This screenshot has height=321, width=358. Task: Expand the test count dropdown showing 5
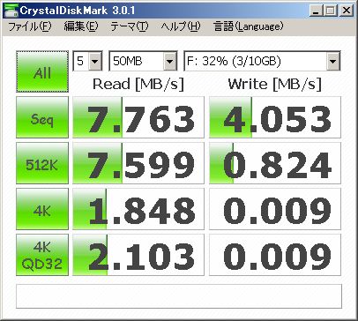tap(95, 61)
